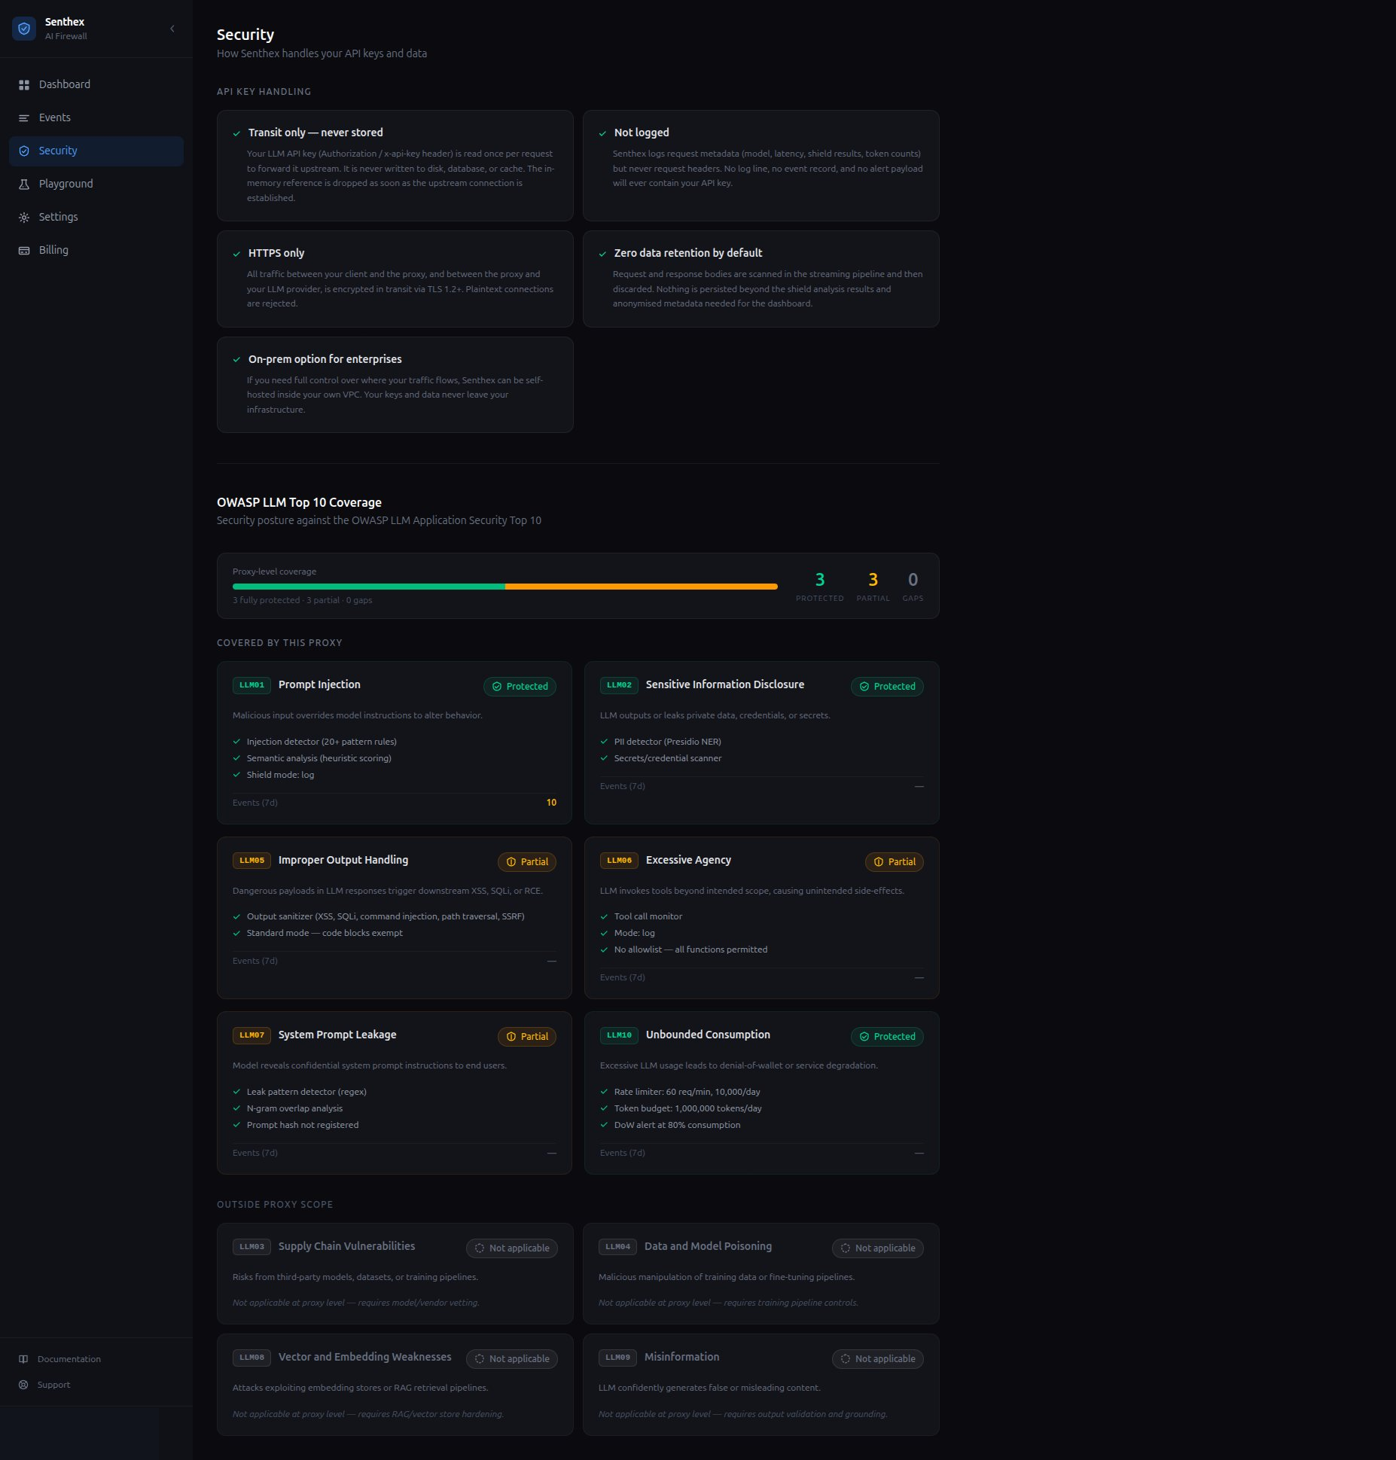
Task: Click the Prompt Injection events count 10
Action: tap(551, 803)
